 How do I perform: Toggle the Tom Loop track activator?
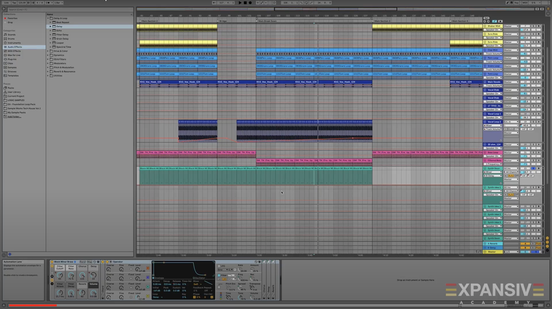click(x=525, y=74)
